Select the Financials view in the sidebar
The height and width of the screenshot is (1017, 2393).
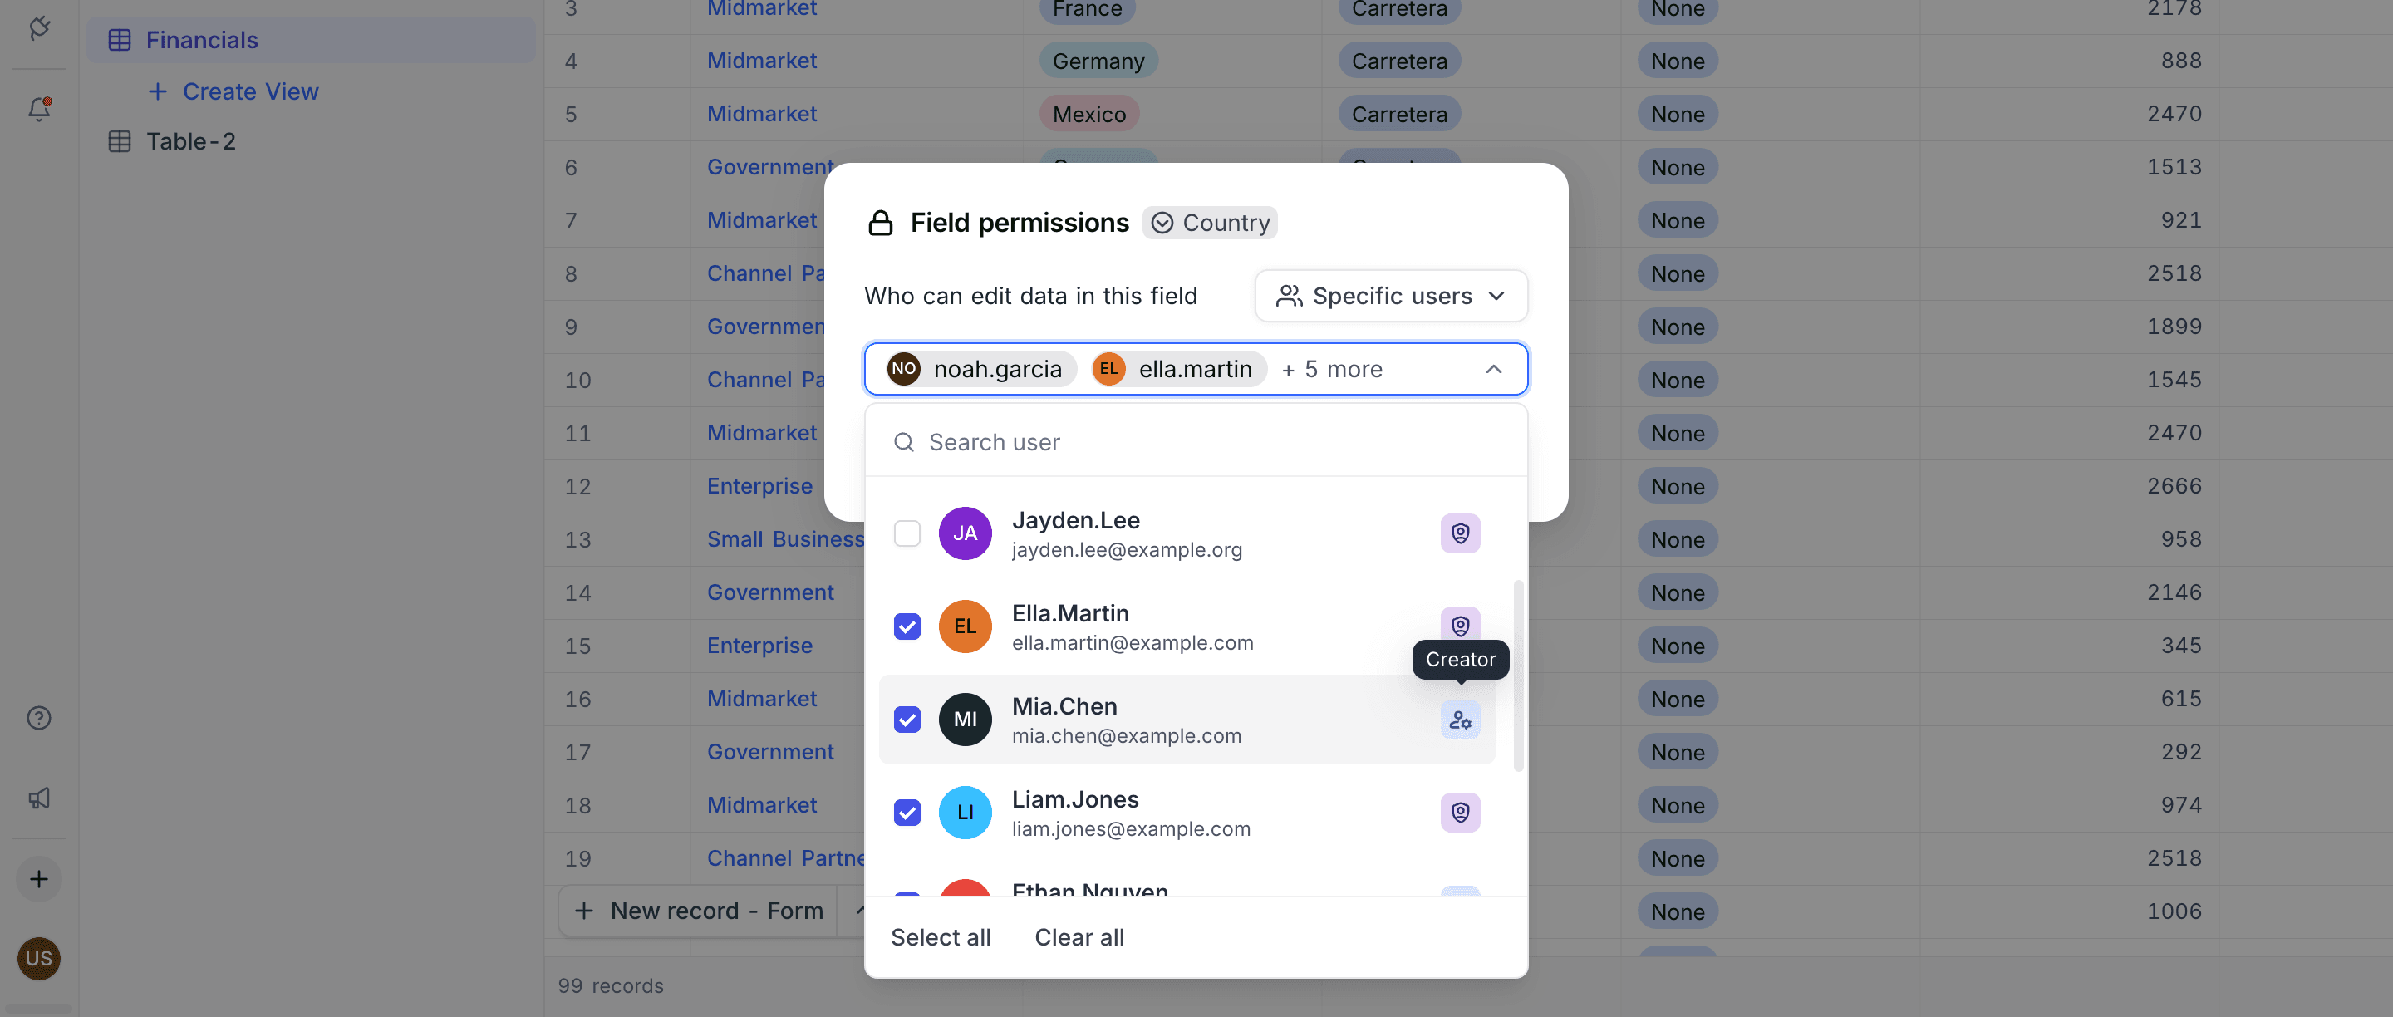click(x=203, y=39)
